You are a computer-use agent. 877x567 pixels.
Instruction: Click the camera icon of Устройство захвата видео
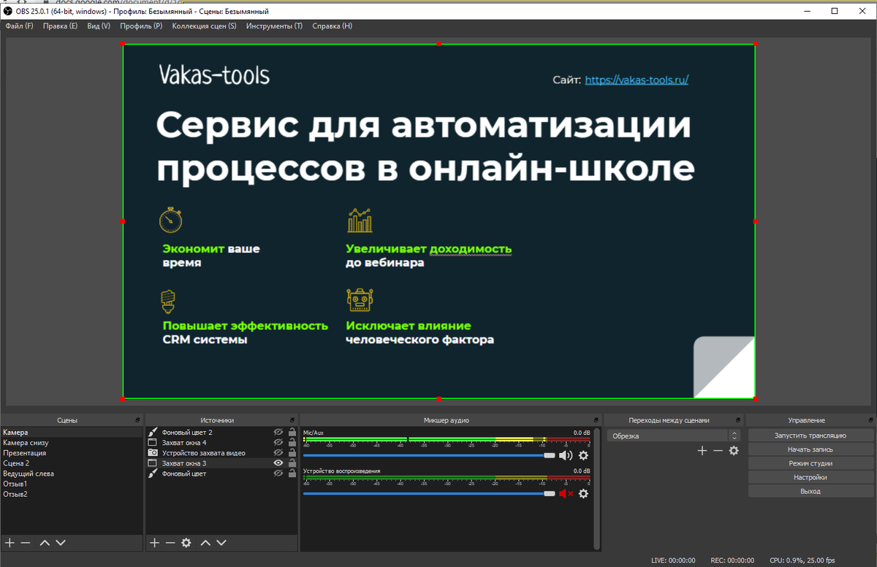pos(153,453)
